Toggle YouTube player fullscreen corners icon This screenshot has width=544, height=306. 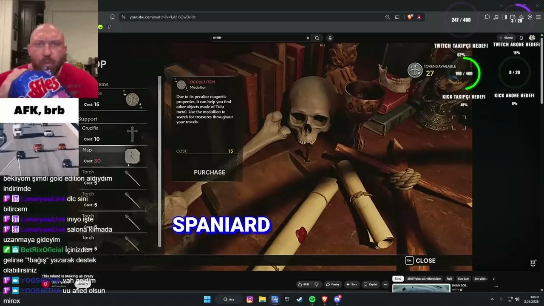click(459, 122)
